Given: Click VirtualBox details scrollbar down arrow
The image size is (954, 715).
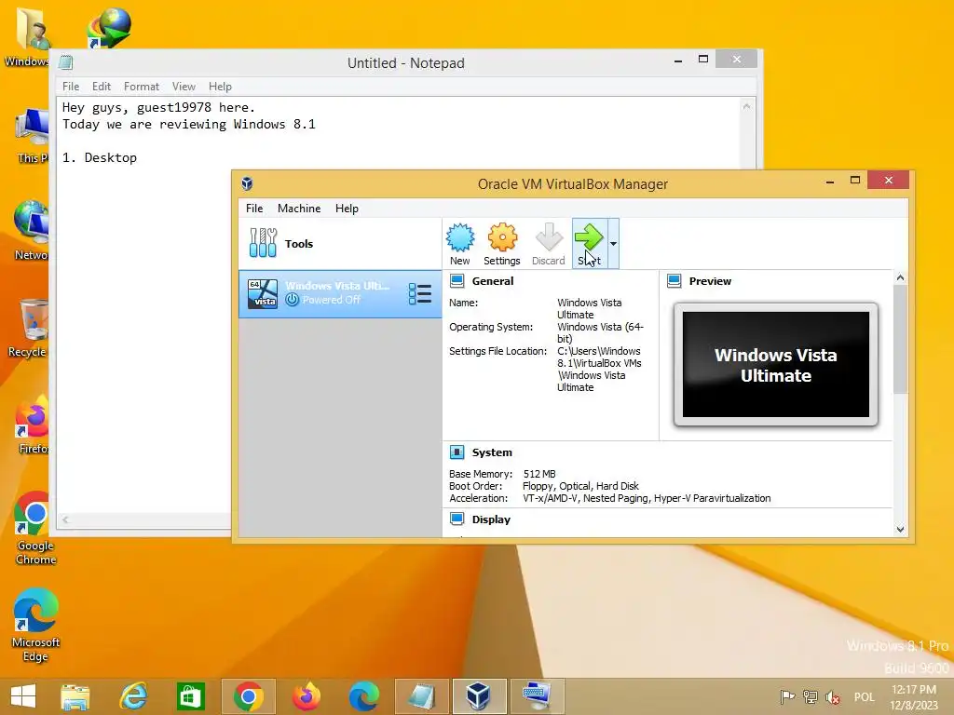Looking at the screenshot, I should pos(901,530).
